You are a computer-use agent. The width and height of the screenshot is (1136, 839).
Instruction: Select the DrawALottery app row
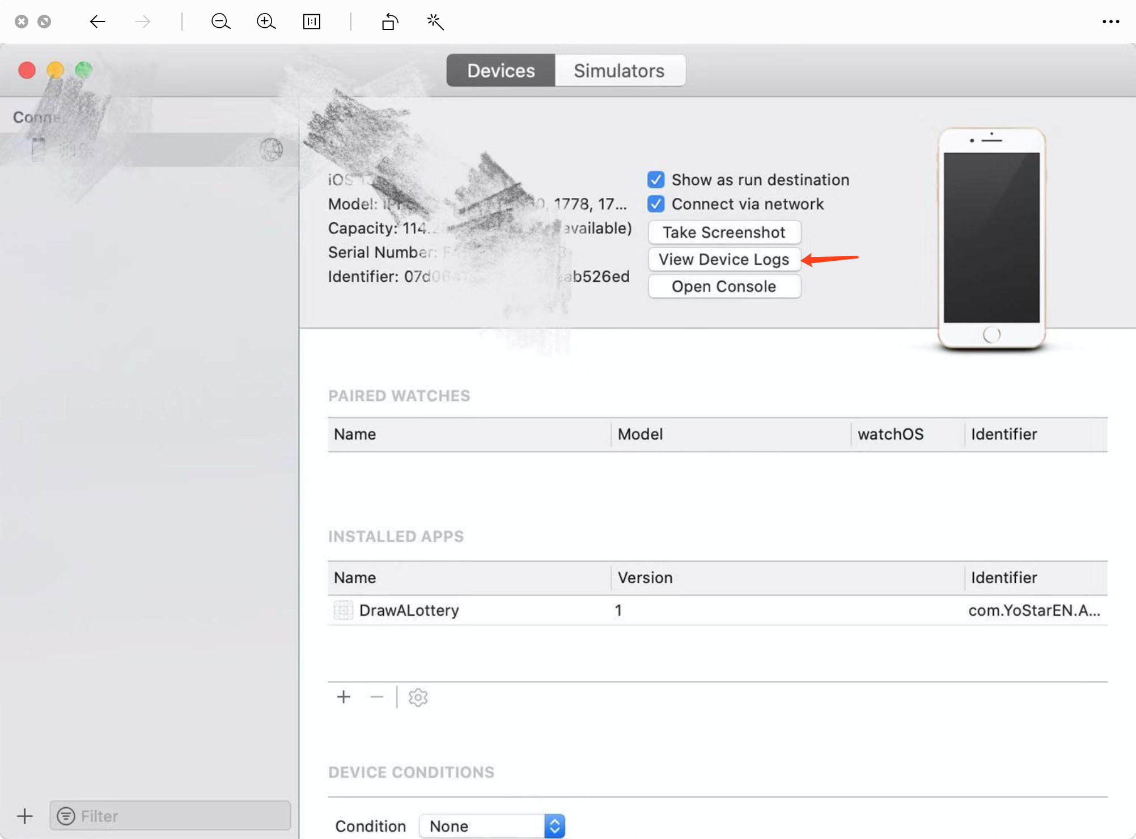[x=409, y=611]
